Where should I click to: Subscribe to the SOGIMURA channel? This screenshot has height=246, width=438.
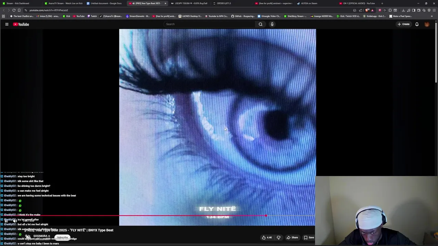pos(62,237)
